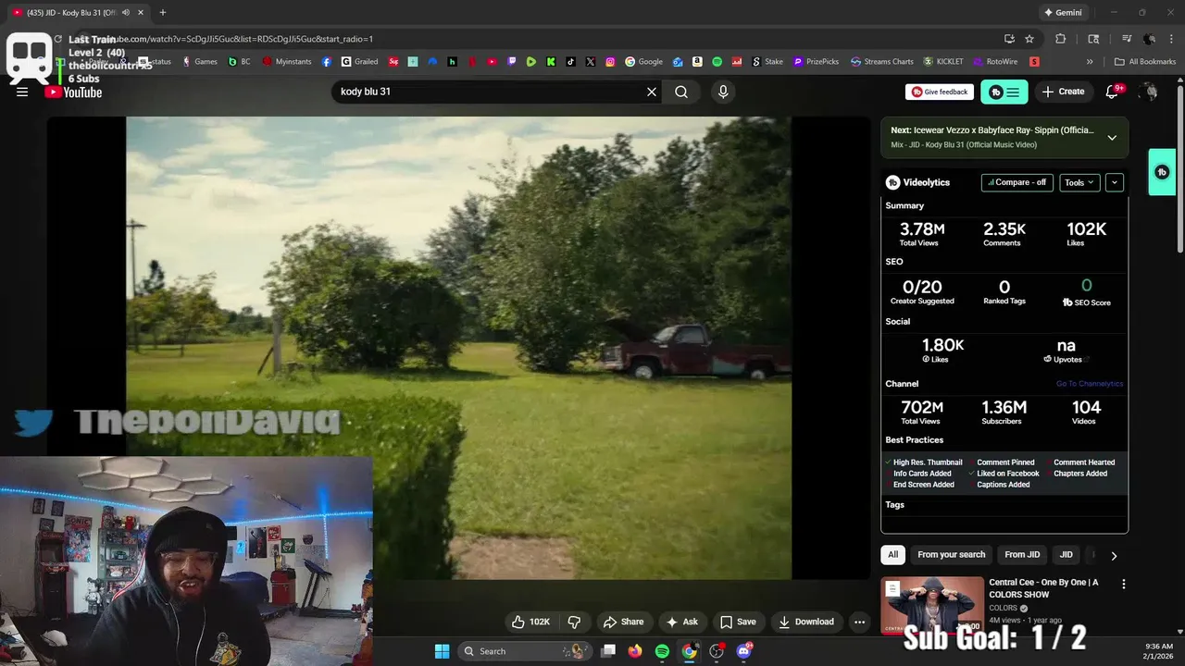Open the Chrome extensions puzzle icon
Viewport: 1185px width, 666px height.
[x=1061, y=39]
